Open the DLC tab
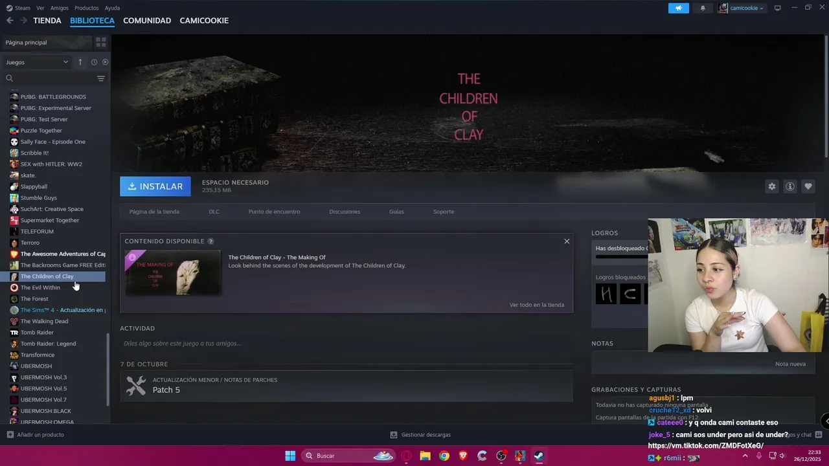This screenshot has height=466, width=829. pyautogui.click(x=214, y=212)
